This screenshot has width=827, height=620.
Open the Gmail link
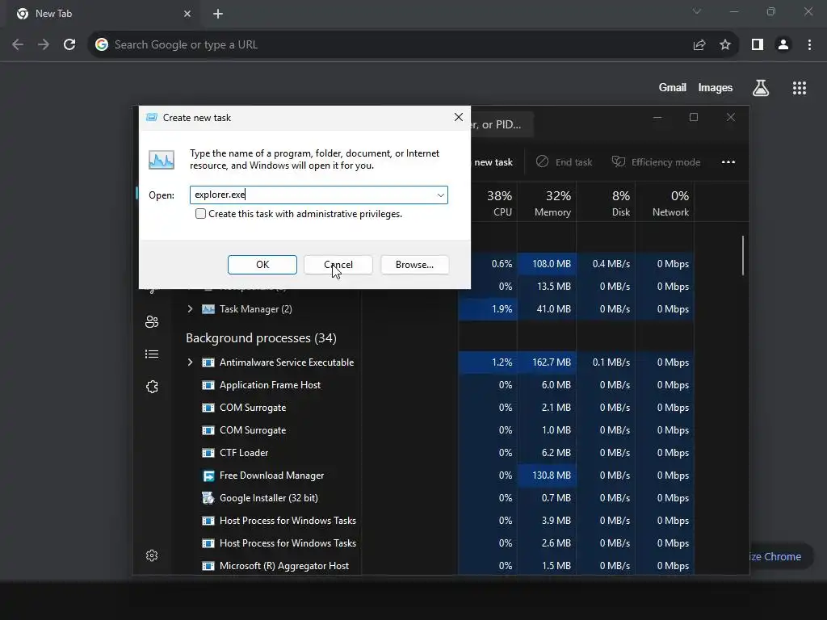point(673,87)
